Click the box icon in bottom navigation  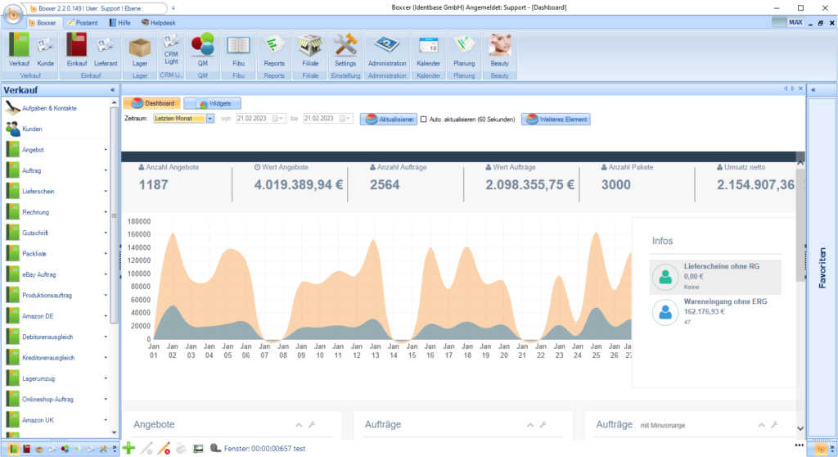coord(39,449)
